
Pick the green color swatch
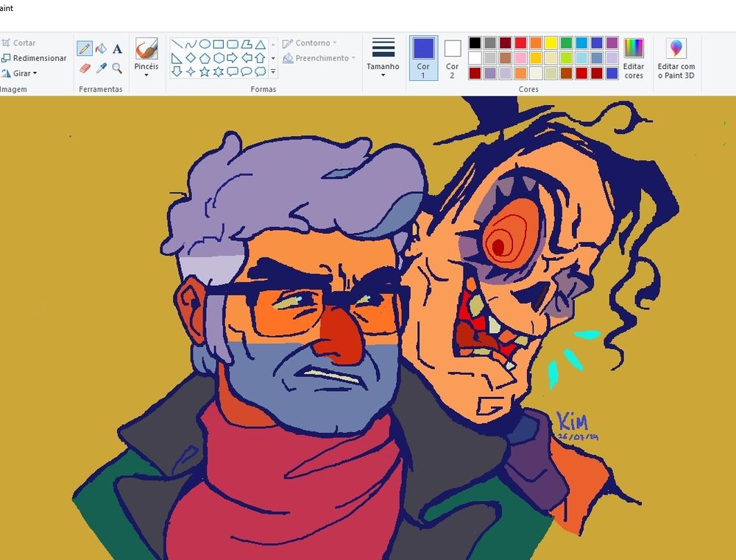point(566,43)
